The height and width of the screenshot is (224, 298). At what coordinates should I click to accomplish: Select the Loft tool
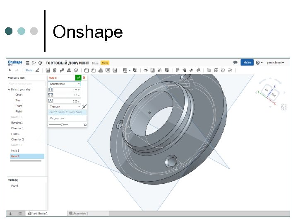click(x=69, y=71)
